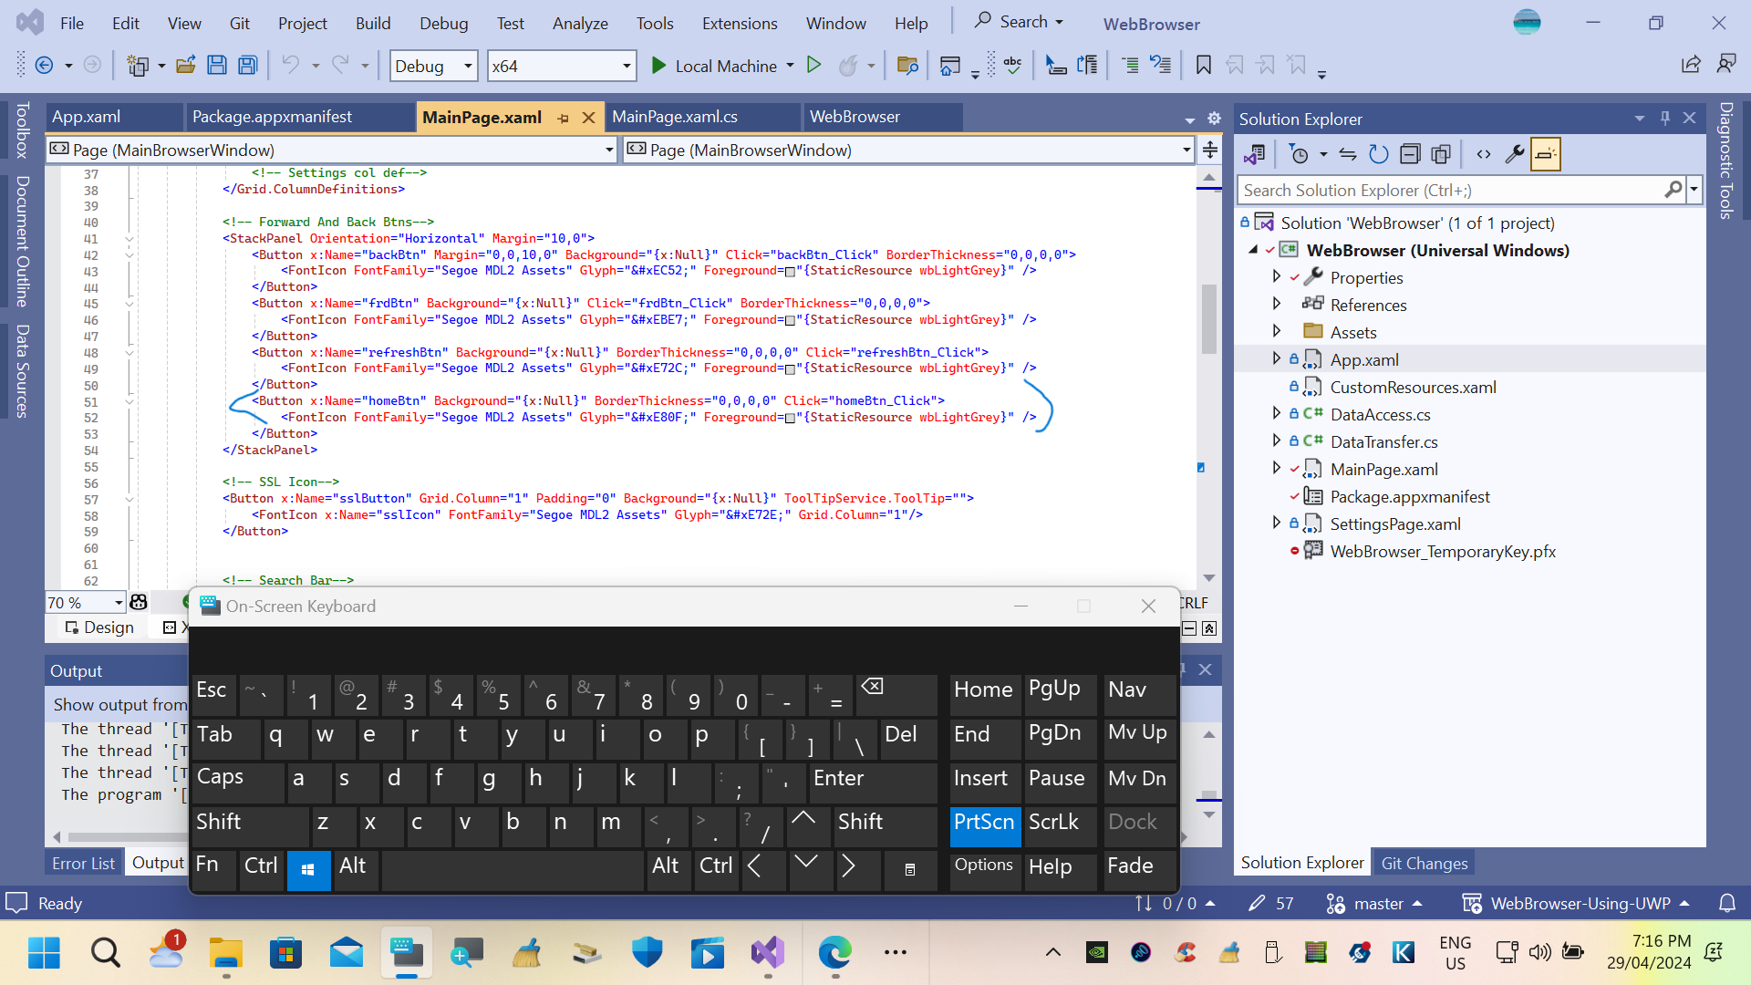Click the Save All files icon
1751x985 pixels.
[248, 65]
